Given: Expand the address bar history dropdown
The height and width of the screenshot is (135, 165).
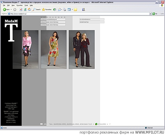Looking at the screenshot, I should (x=150, y=14).
